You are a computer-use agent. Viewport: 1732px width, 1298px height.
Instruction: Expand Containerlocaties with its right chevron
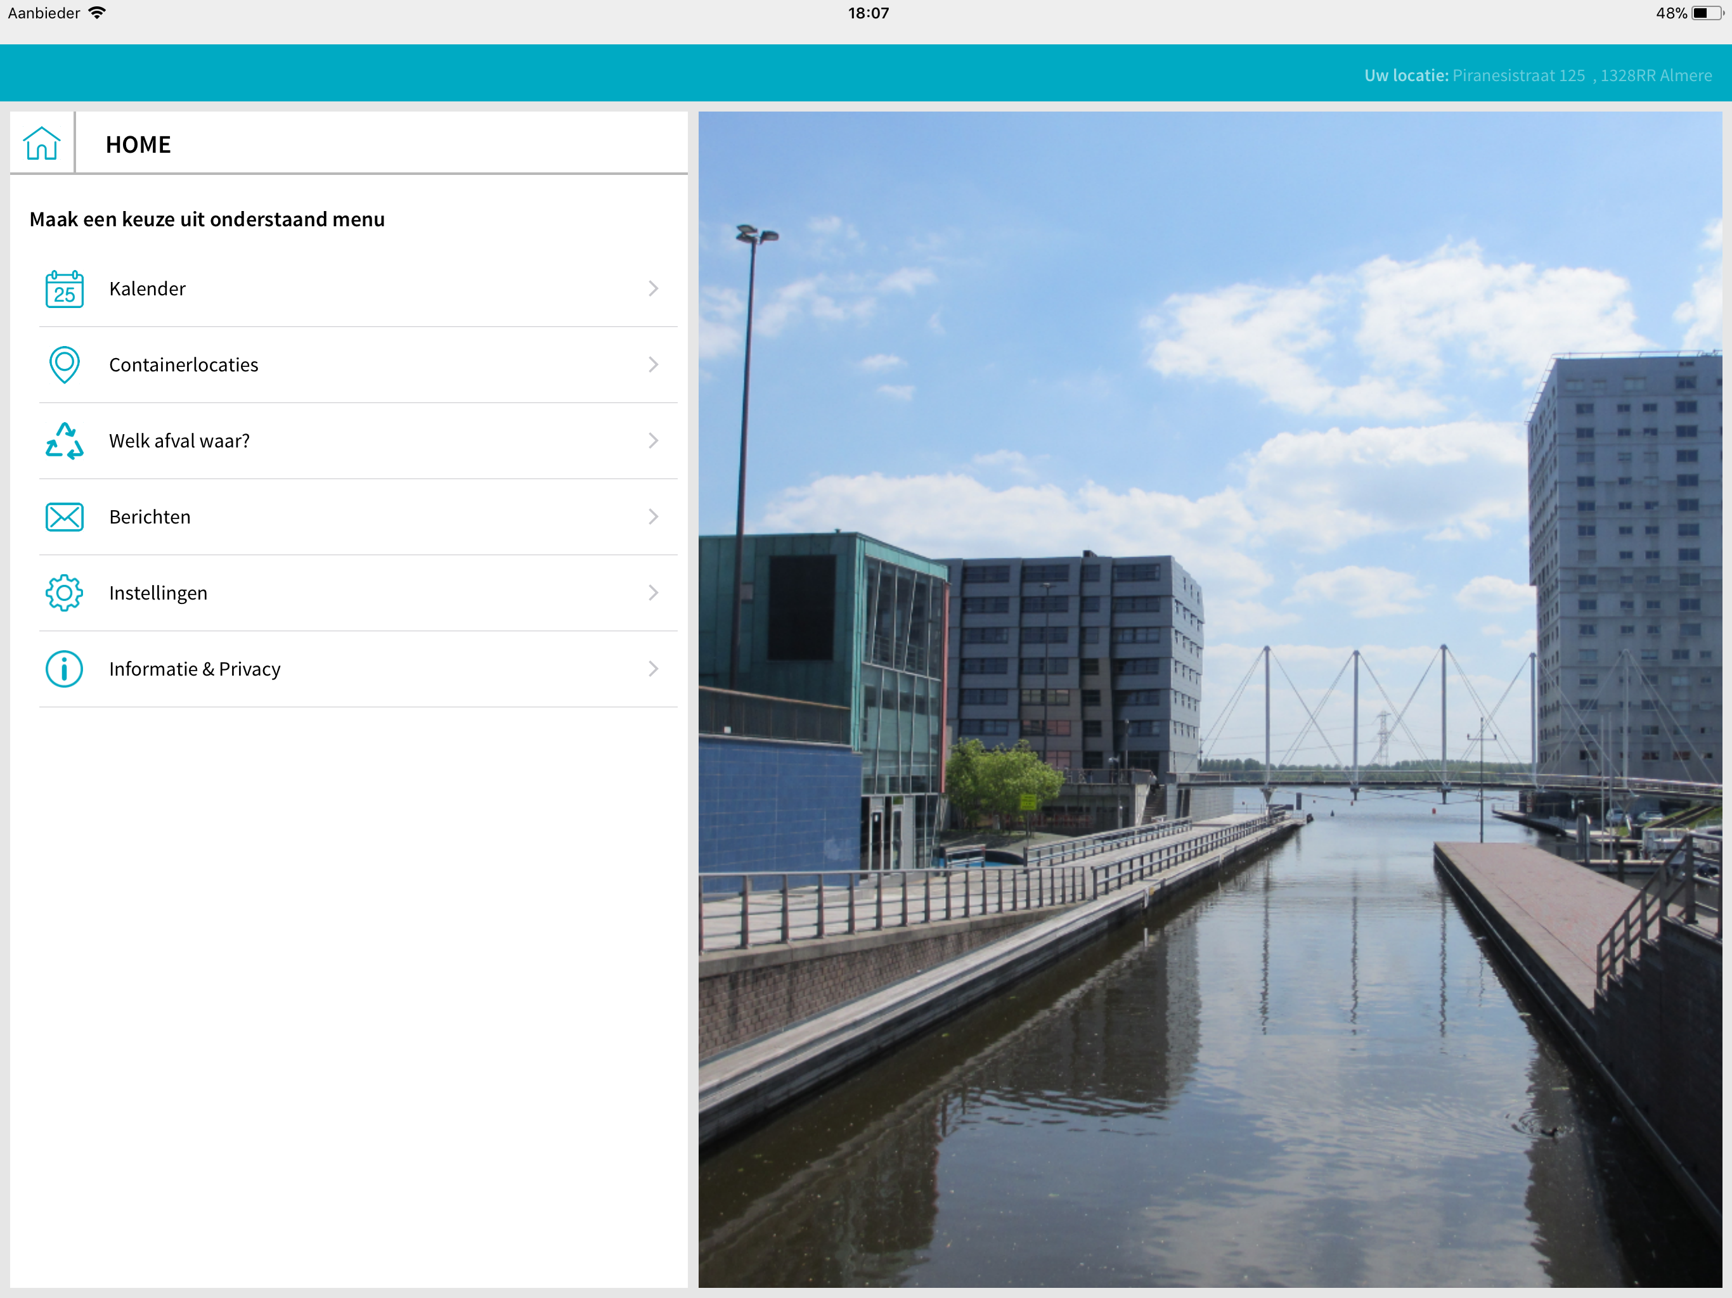653,365
